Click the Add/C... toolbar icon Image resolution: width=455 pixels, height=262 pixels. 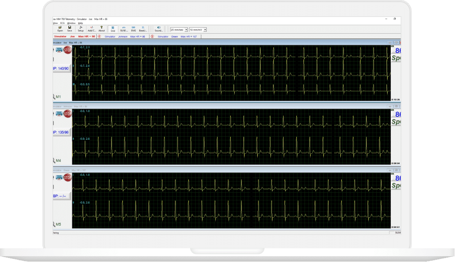coord(92,28)
